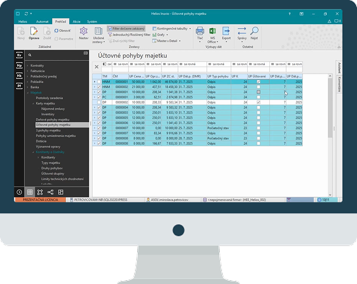
Task: Switch to grid view icon in bottom navigation bar
Action: pos(30,192)
